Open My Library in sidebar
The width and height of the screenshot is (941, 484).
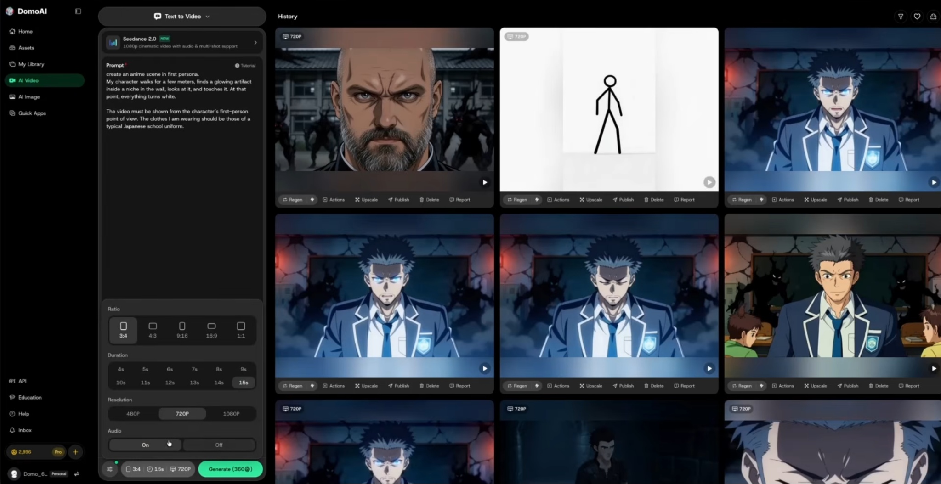[45, 64]
